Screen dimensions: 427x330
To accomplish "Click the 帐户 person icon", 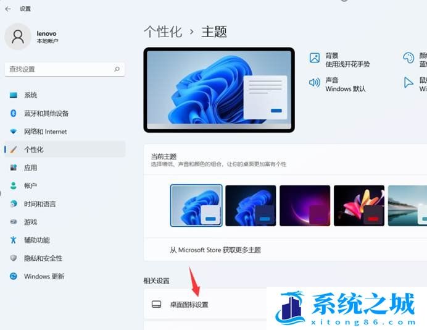I will tap(14, 186).
